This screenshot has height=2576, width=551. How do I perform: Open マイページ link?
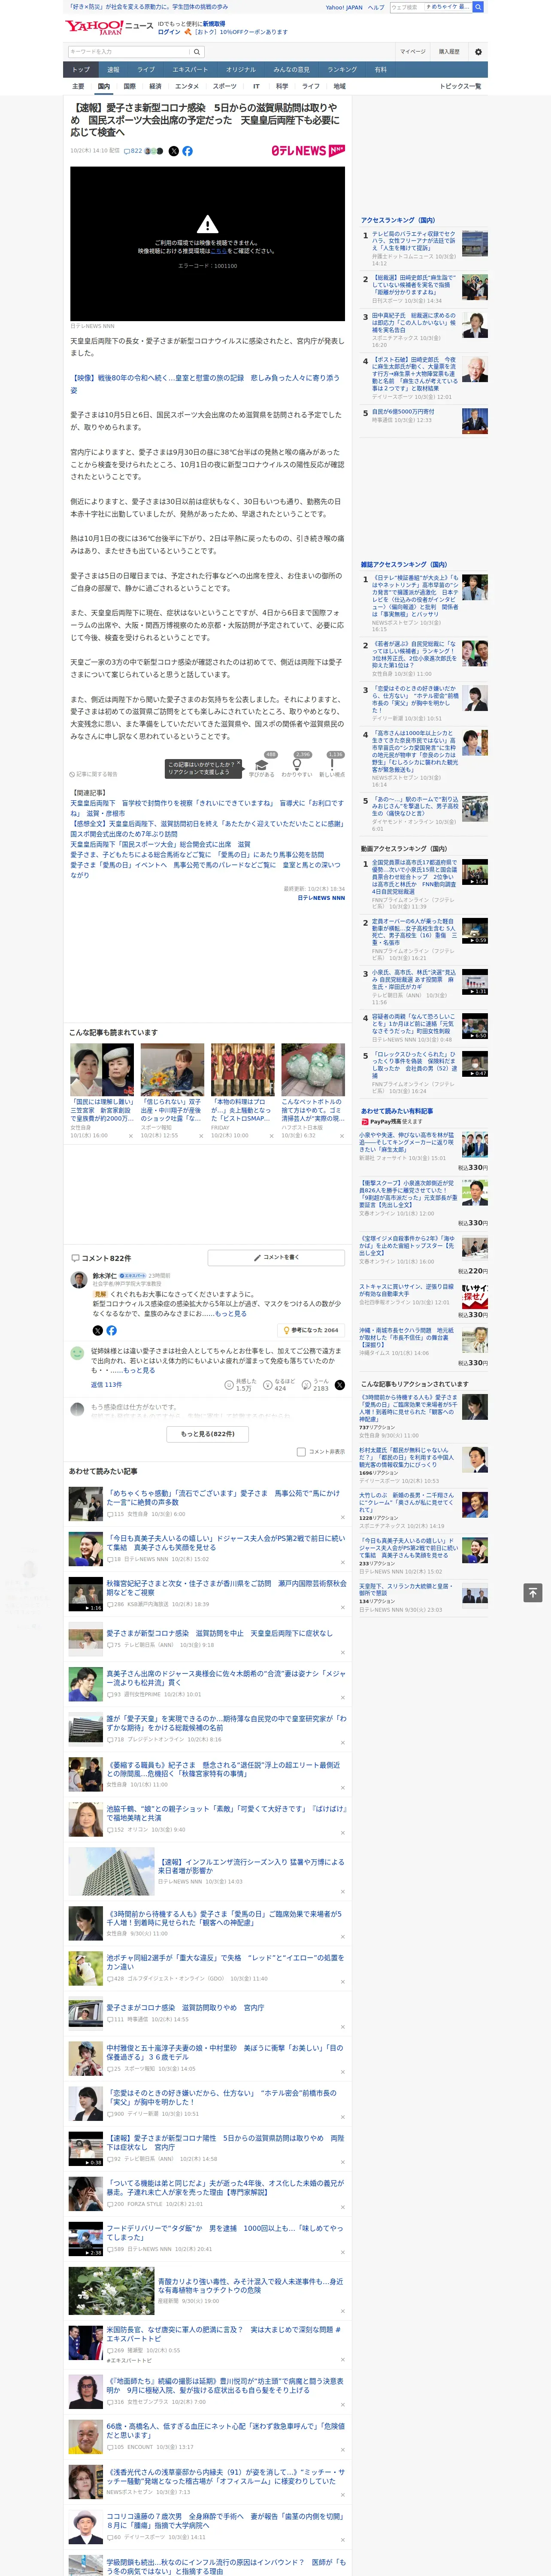tap(413, 51)
